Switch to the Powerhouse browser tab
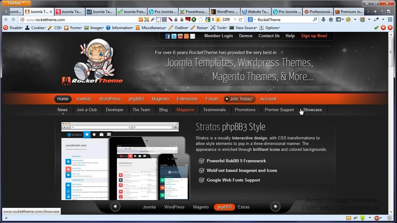 point(194,11)
